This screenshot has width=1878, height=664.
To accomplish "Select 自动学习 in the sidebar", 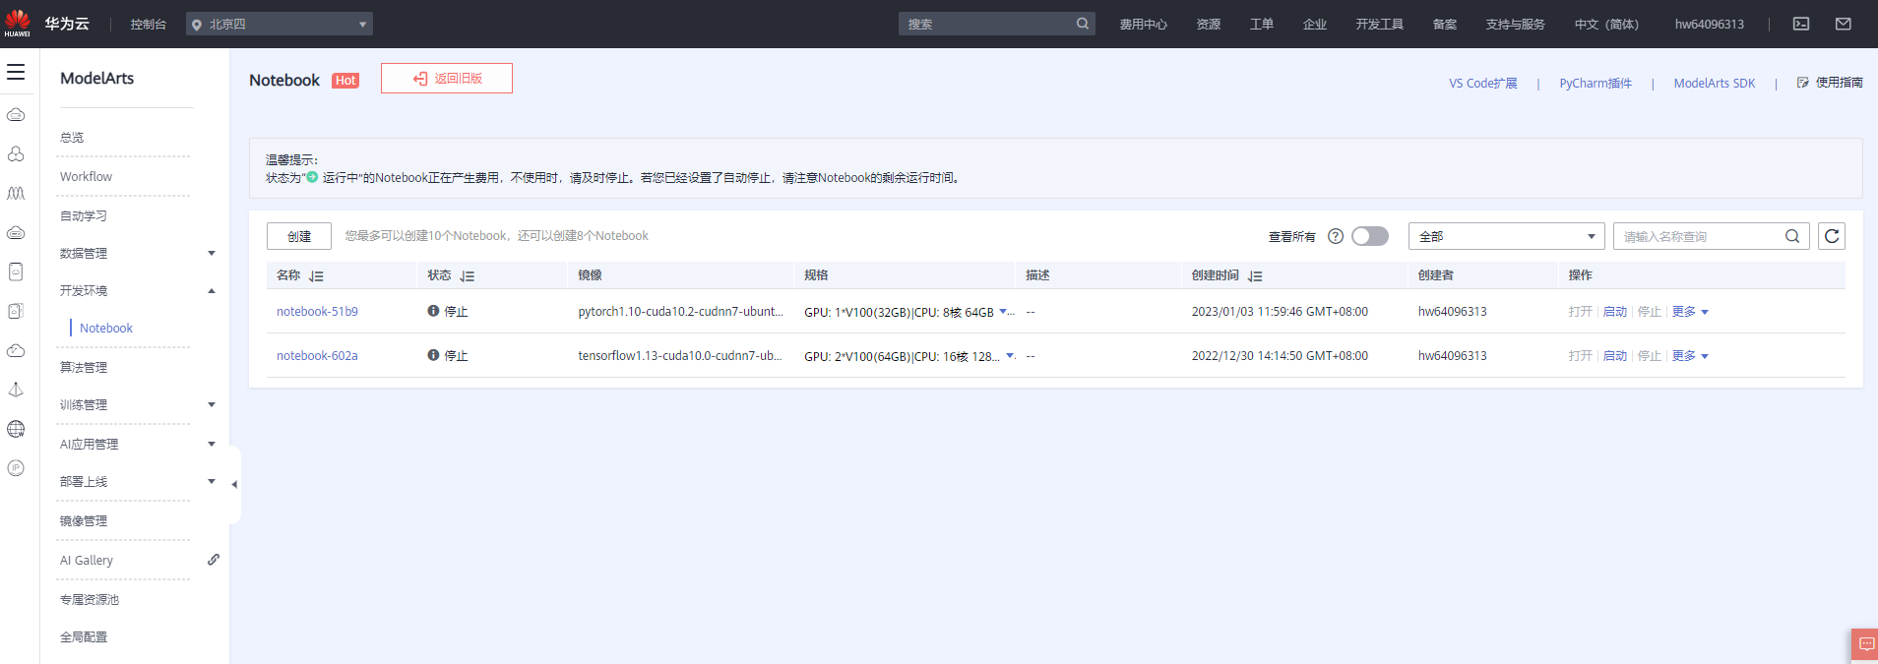I will coord(84,216).
